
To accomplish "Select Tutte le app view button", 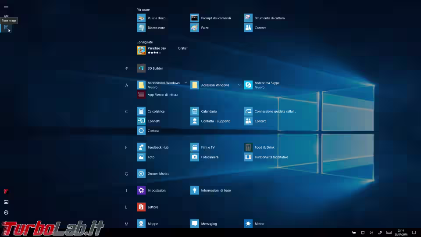I will point(6,27).
